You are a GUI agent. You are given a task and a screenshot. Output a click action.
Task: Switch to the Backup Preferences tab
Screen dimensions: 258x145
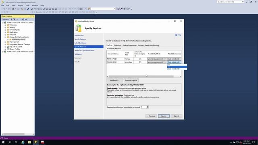point(129,46)
